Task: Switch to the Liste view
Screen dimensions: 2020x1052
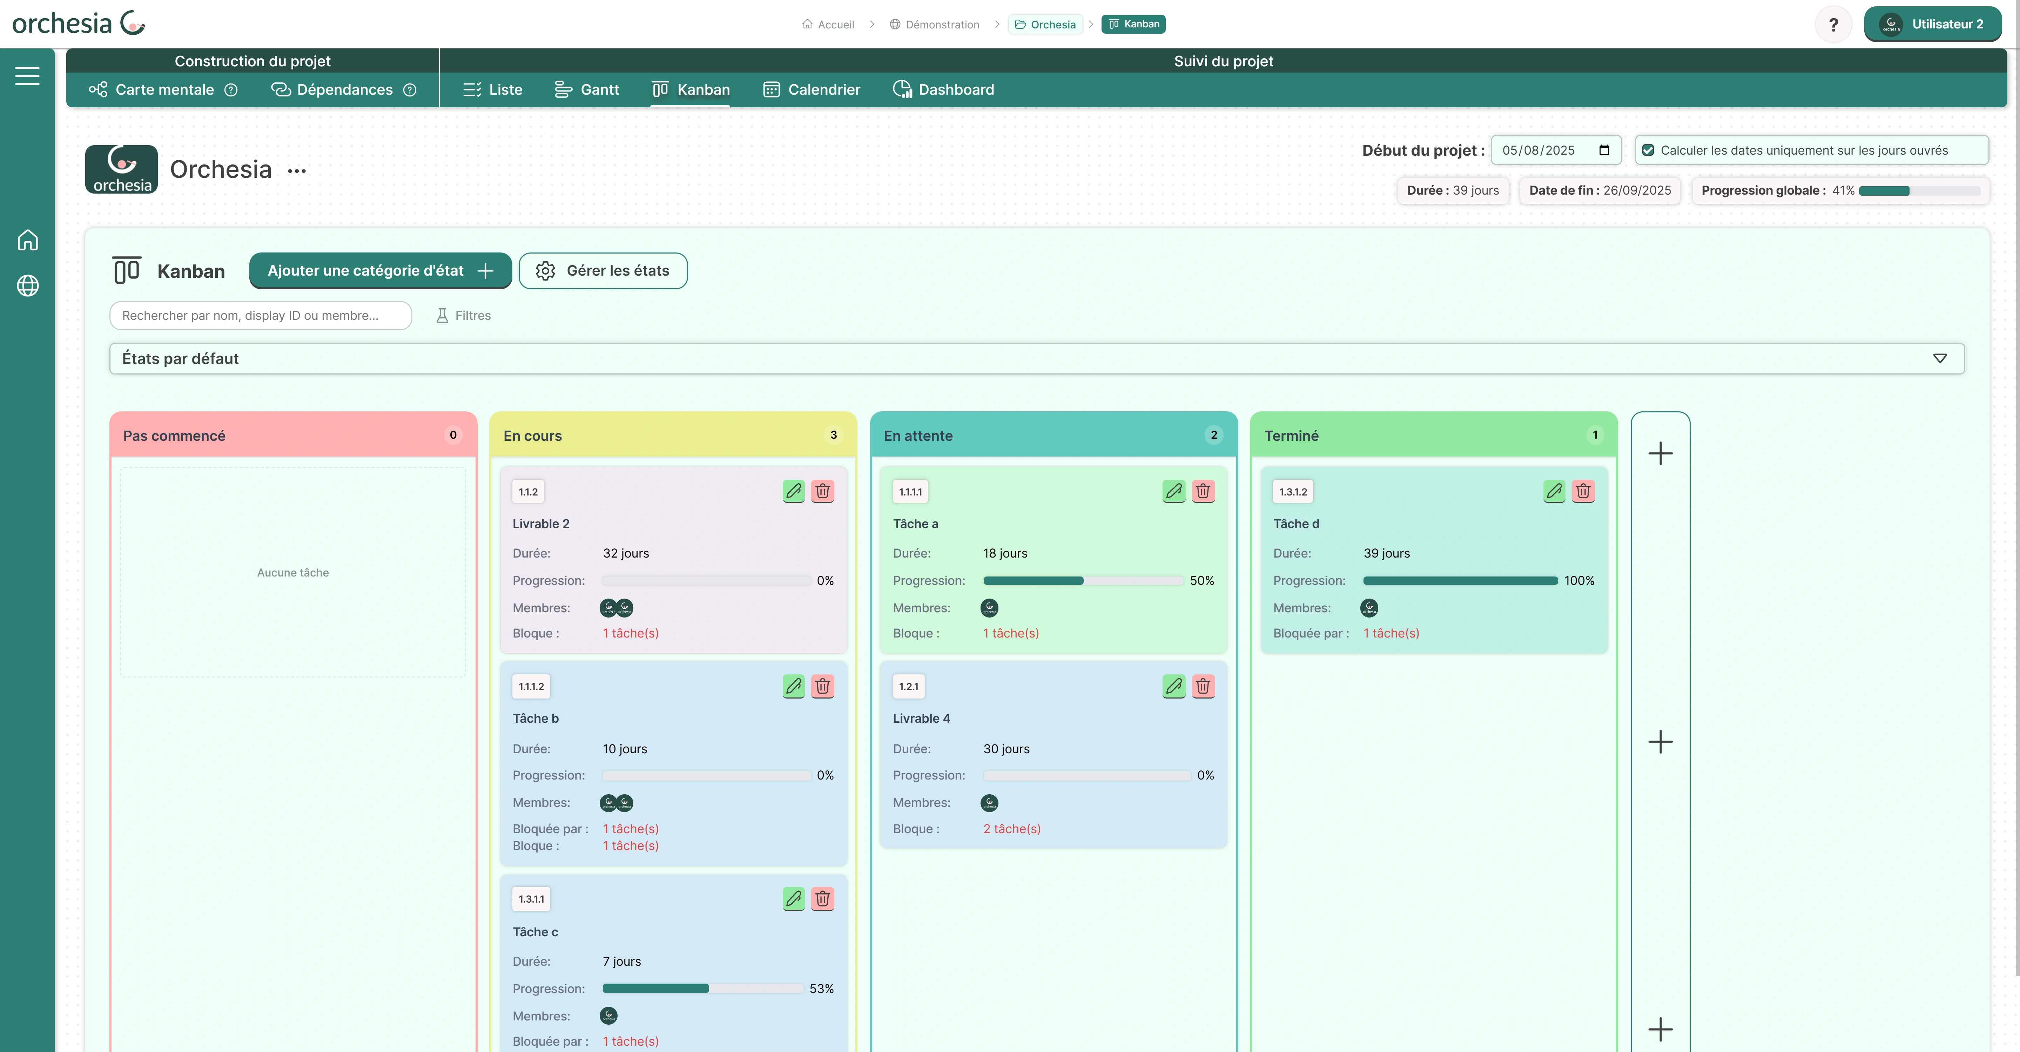Action: 493,90
